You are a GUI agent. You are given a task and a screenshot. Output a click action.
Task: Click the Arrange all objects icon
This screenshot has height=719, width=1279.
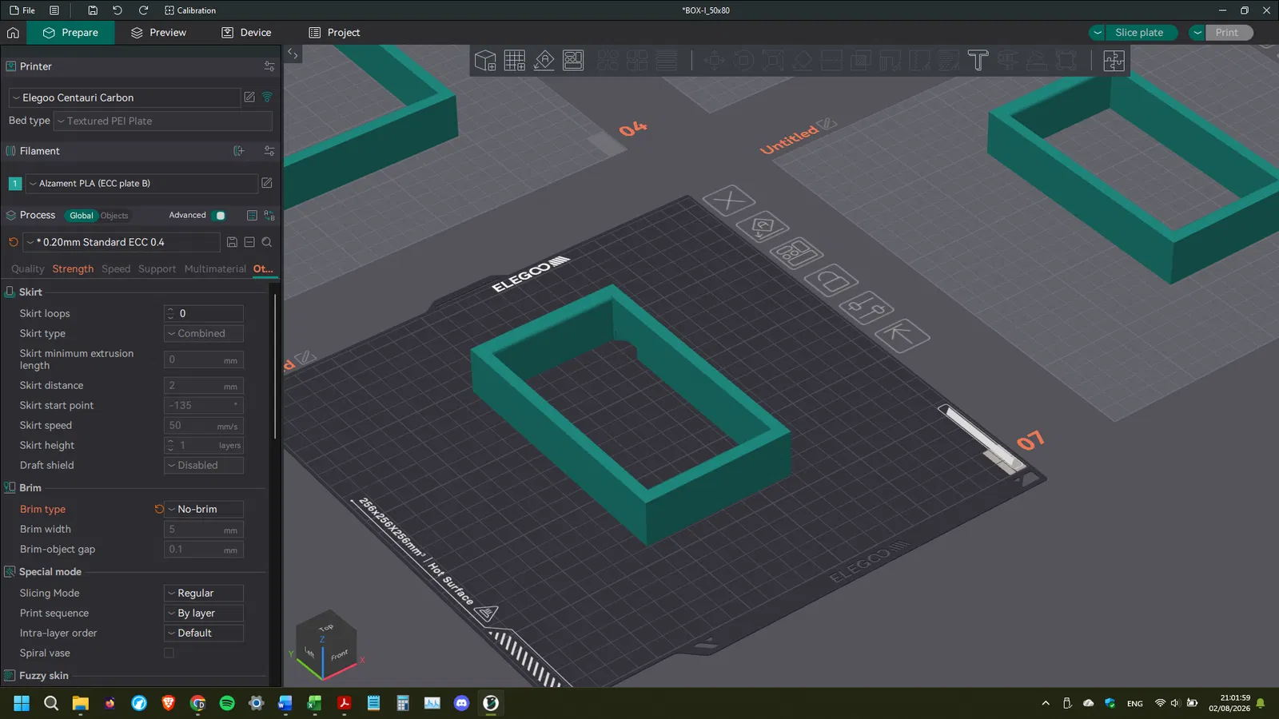click(x=573, y=61)
